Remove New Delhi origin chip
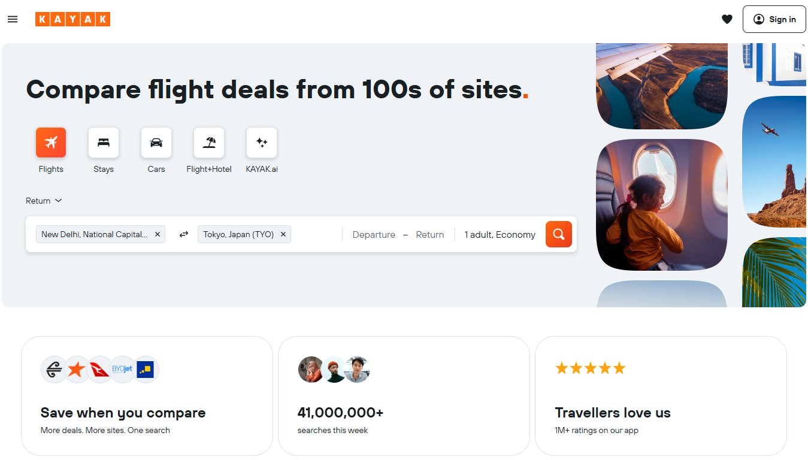This screenshot has width=808, height=460. click(x=158, y=234)
